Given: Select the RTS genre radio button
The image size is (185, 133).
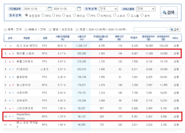Looking at the screenshot, I should (53, 15).
